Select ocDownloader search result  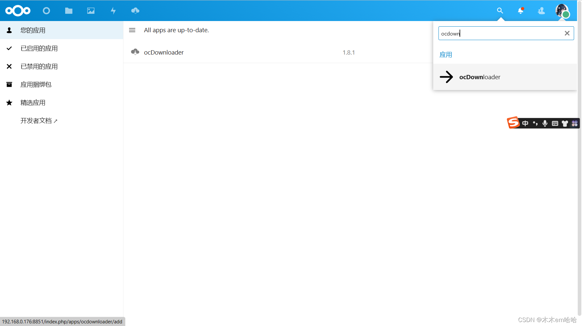click(x=480, y=77)
